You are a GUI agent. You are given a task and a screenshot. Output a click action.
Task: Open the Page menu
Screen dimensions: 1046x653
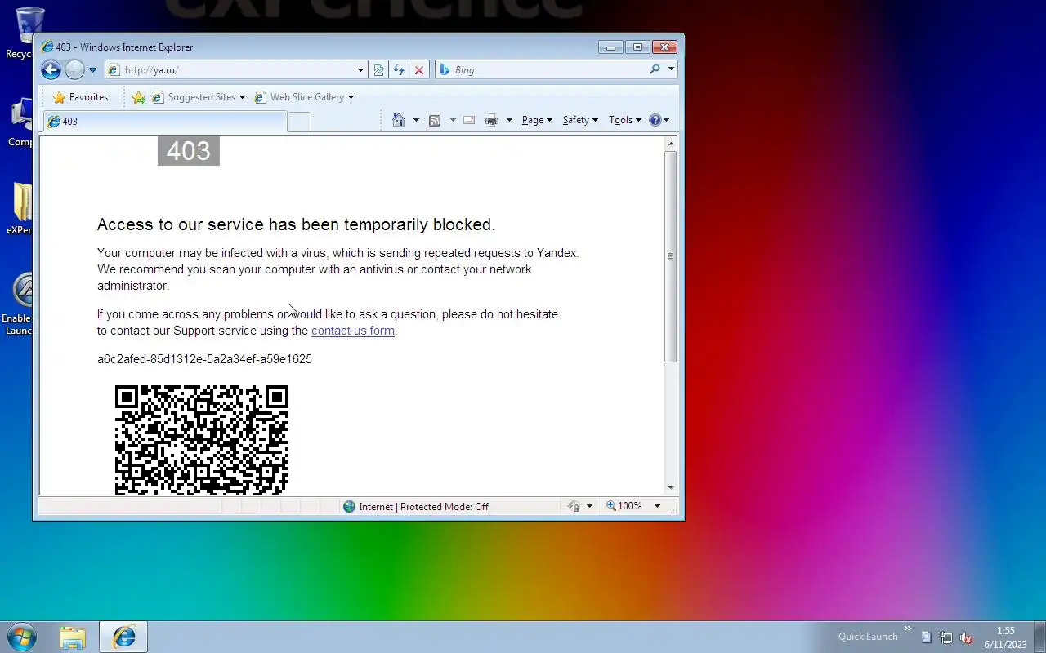coord(537,120)
